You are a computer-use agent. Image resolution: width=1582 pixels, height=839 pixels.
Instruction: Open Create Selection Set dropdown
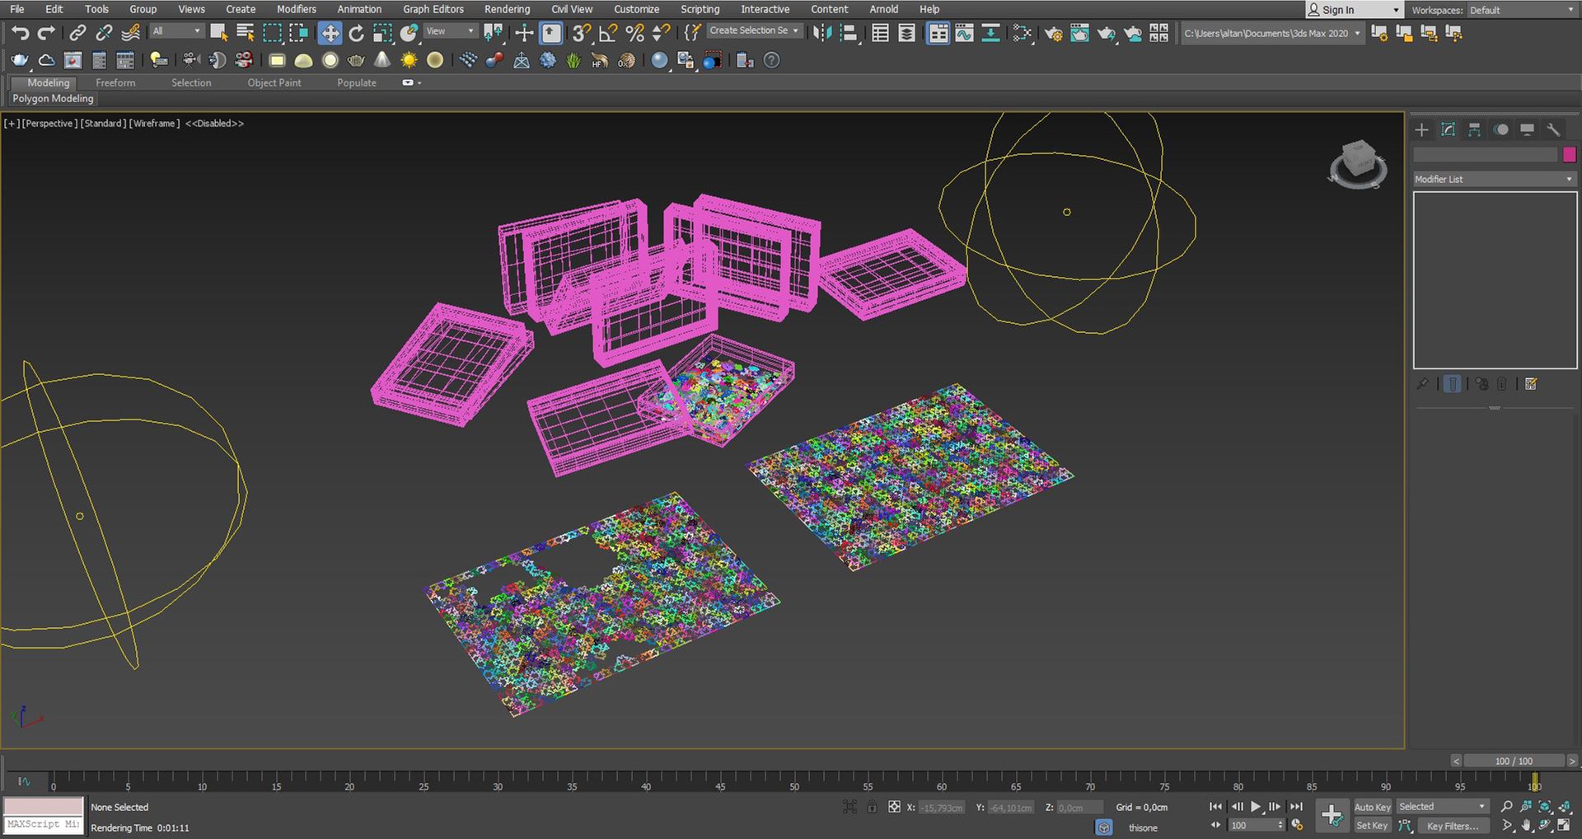pos(754,30)
